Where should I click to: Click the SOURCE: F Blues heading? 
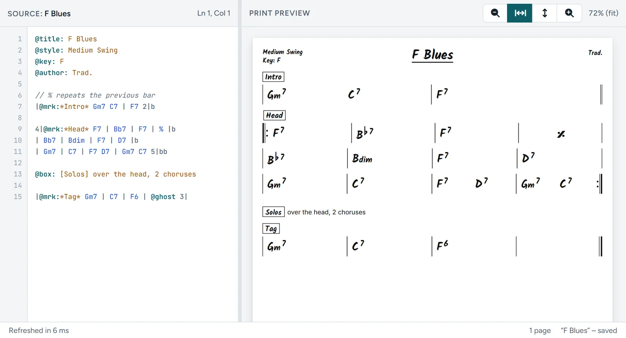point(39,13)
